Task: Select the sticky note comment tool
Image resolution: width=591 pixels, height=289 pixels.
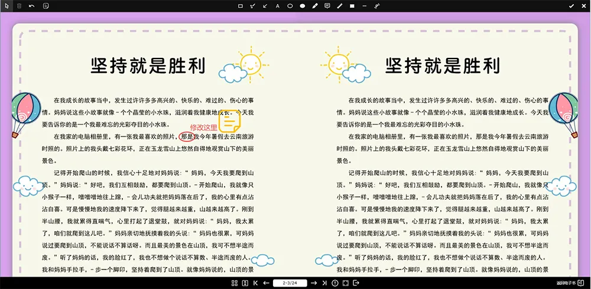Action: 327,6
